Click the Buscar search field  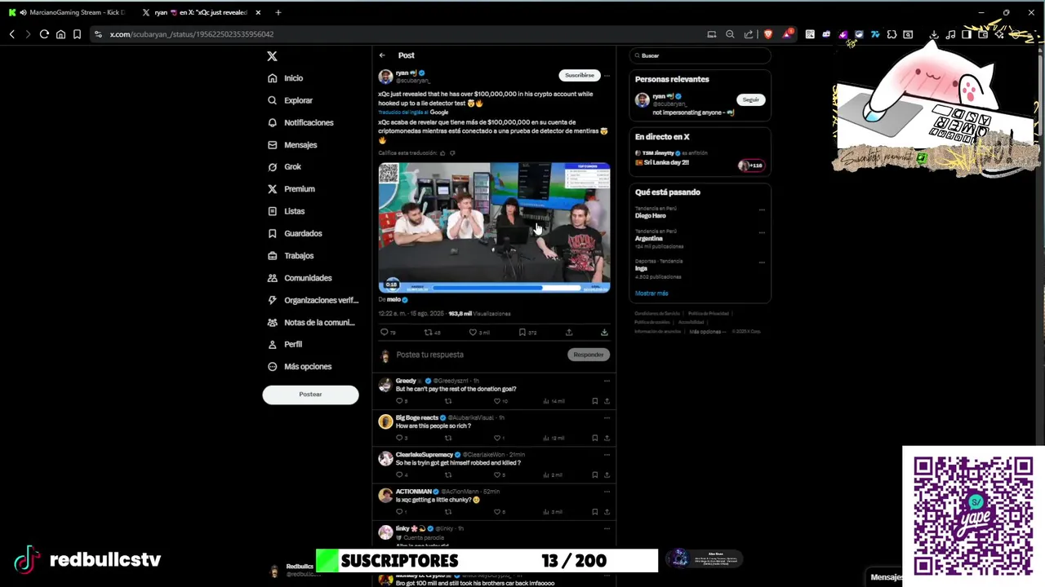[700, 55]
